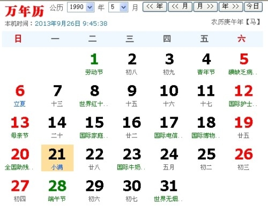Click the Saturday 六 column header
This screenshot has width=268, height=206.
242,39
